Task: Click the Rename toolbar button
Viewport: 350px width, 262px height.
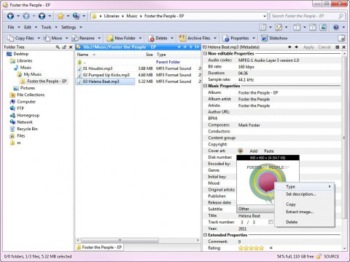Action: pyautogui.click(x=83, y=38)
